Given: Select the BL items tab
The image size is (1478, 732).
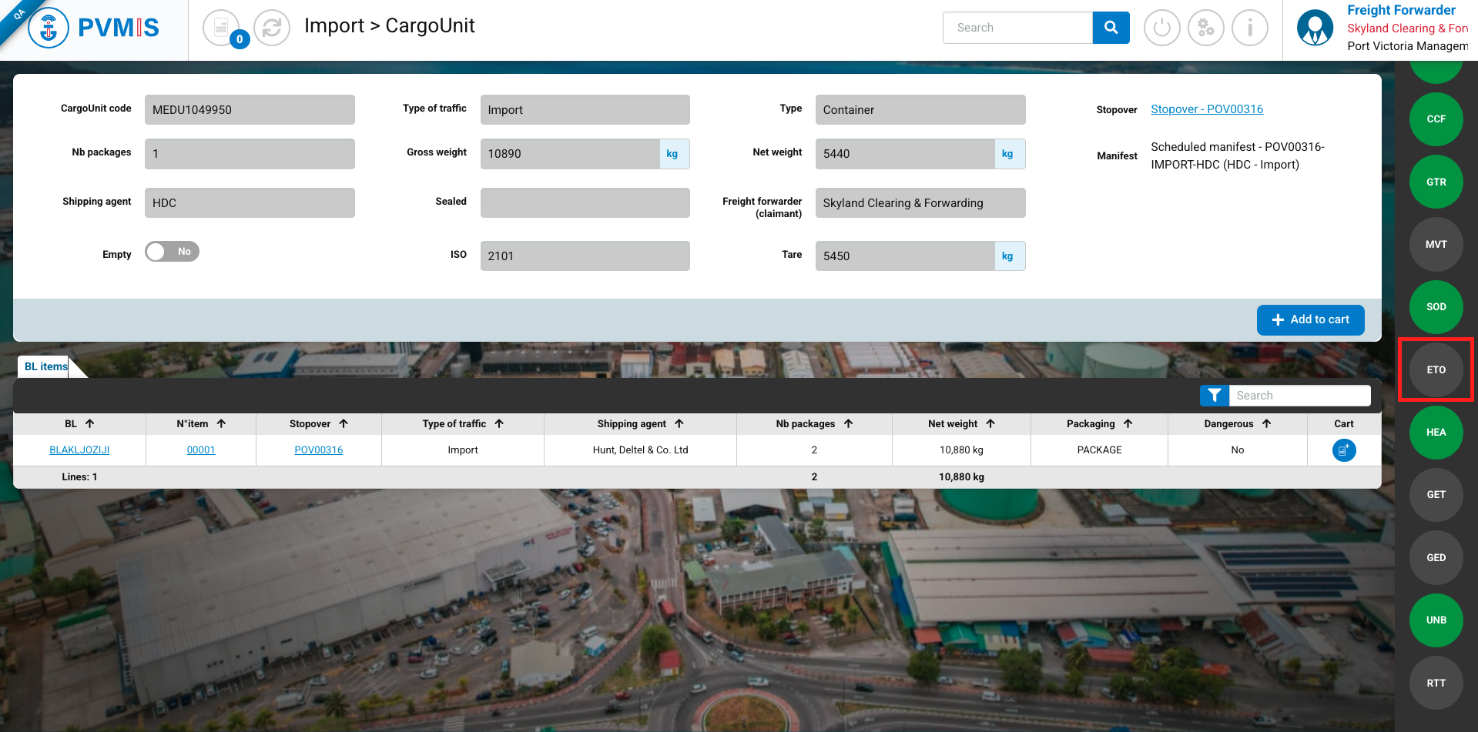Looking at the screenshot, I should [46, 366].
